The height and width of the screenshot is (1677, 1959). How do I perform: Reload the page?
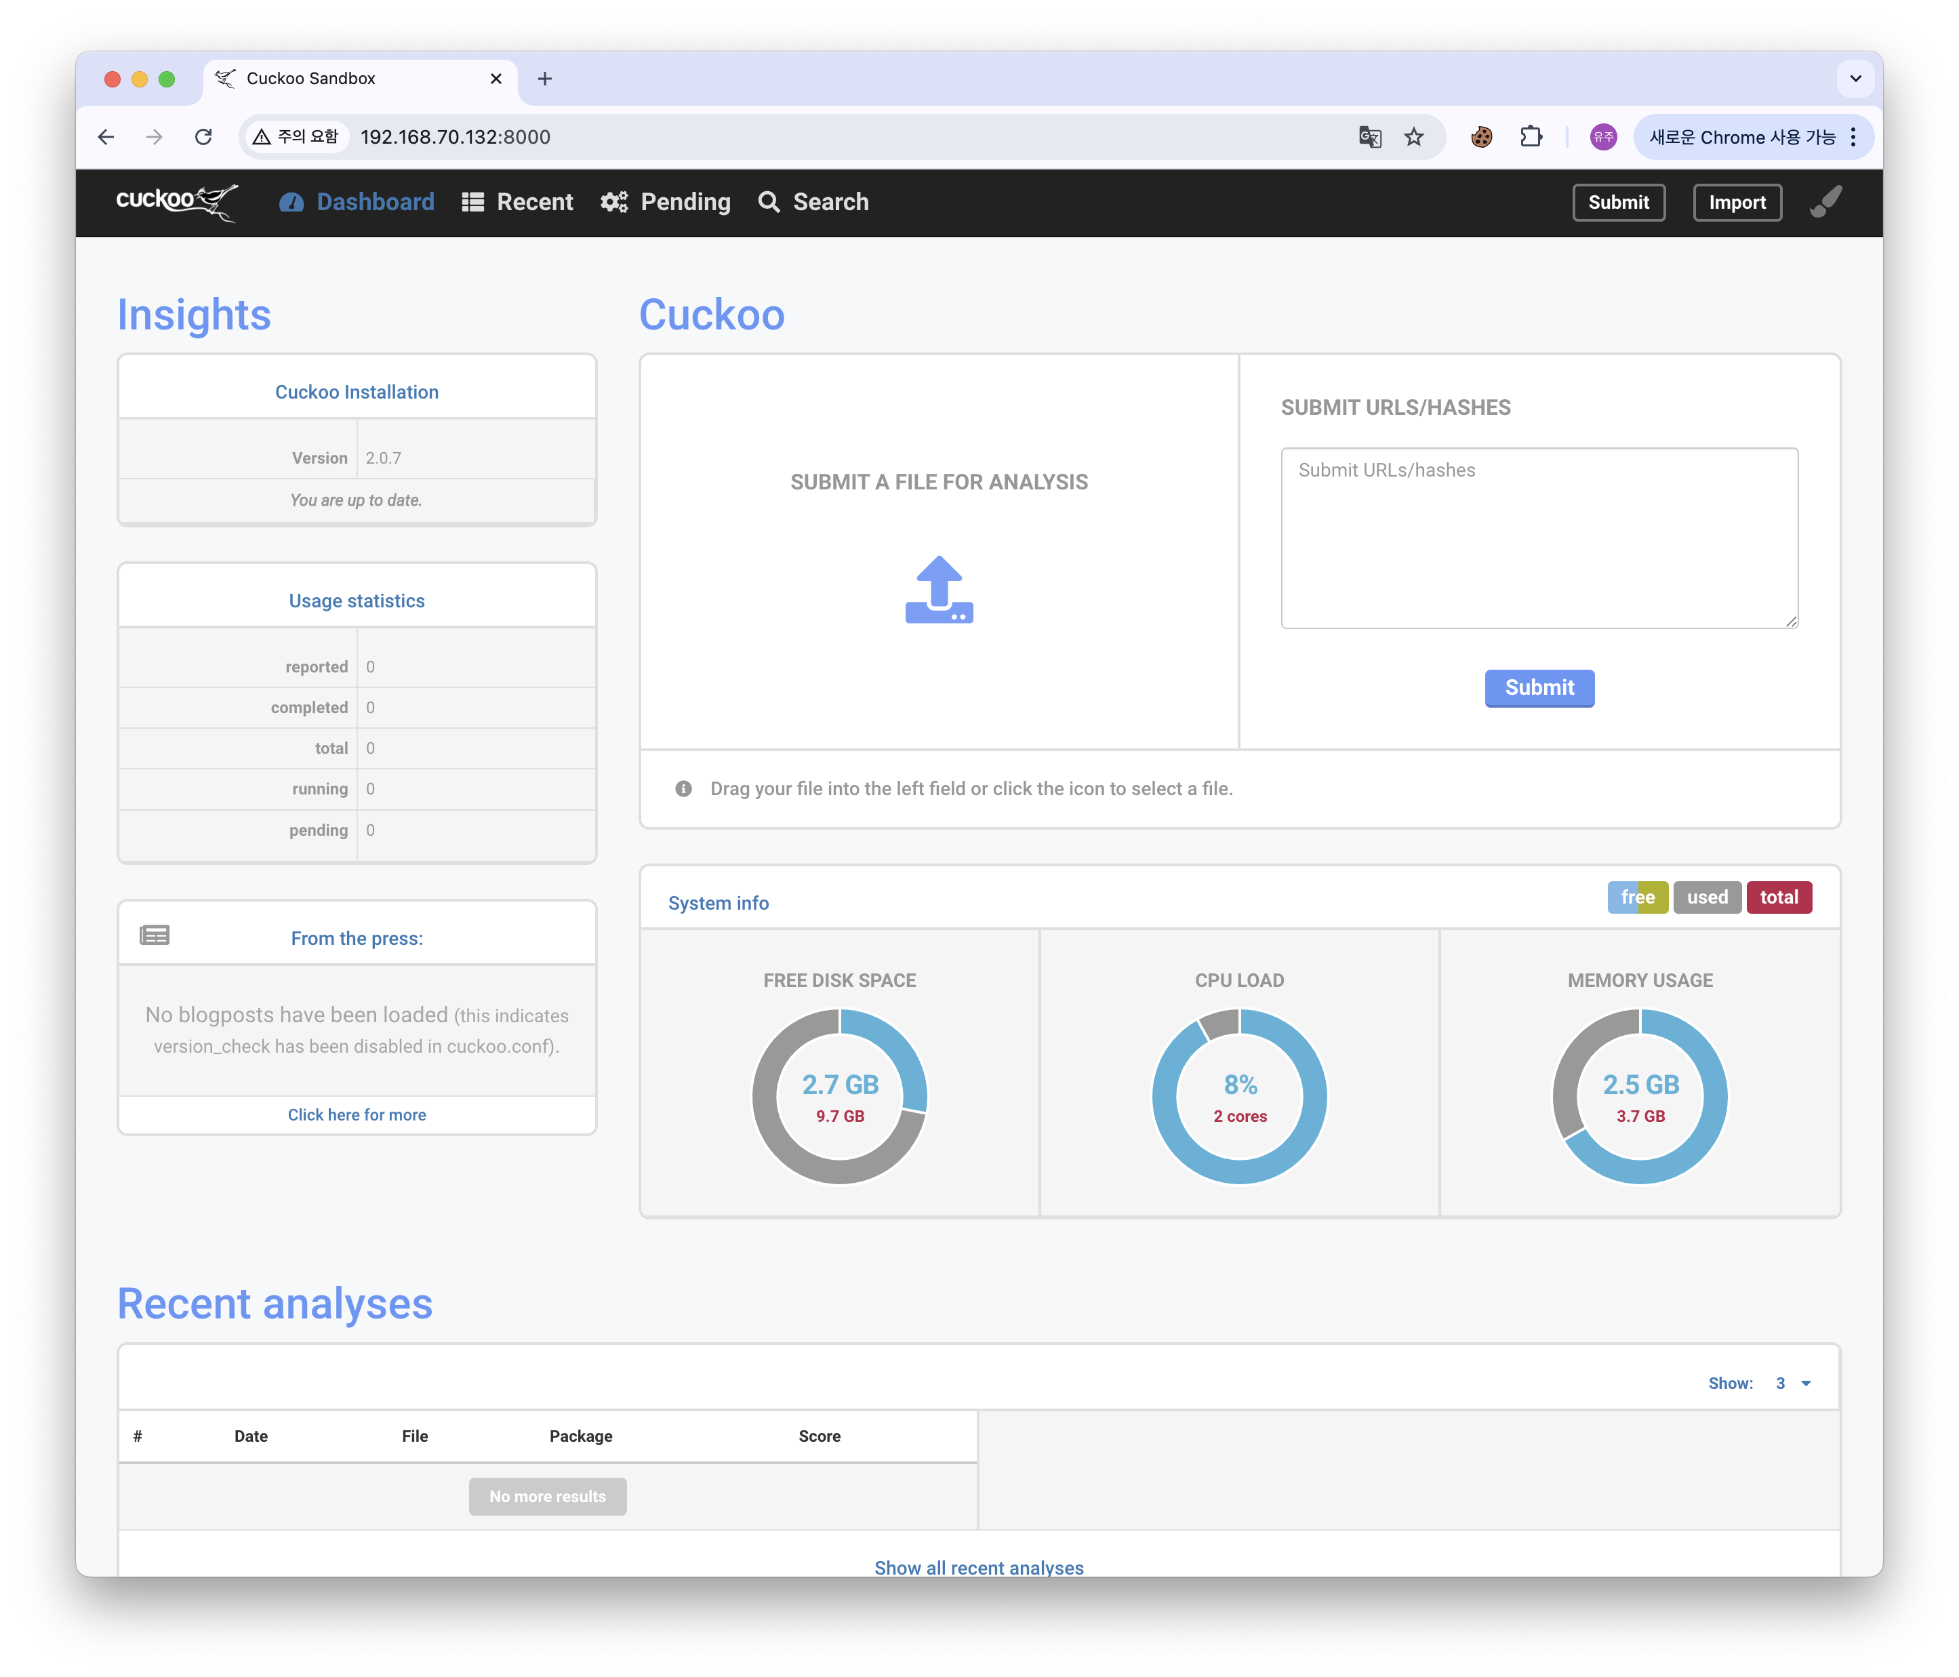[203, 137]
